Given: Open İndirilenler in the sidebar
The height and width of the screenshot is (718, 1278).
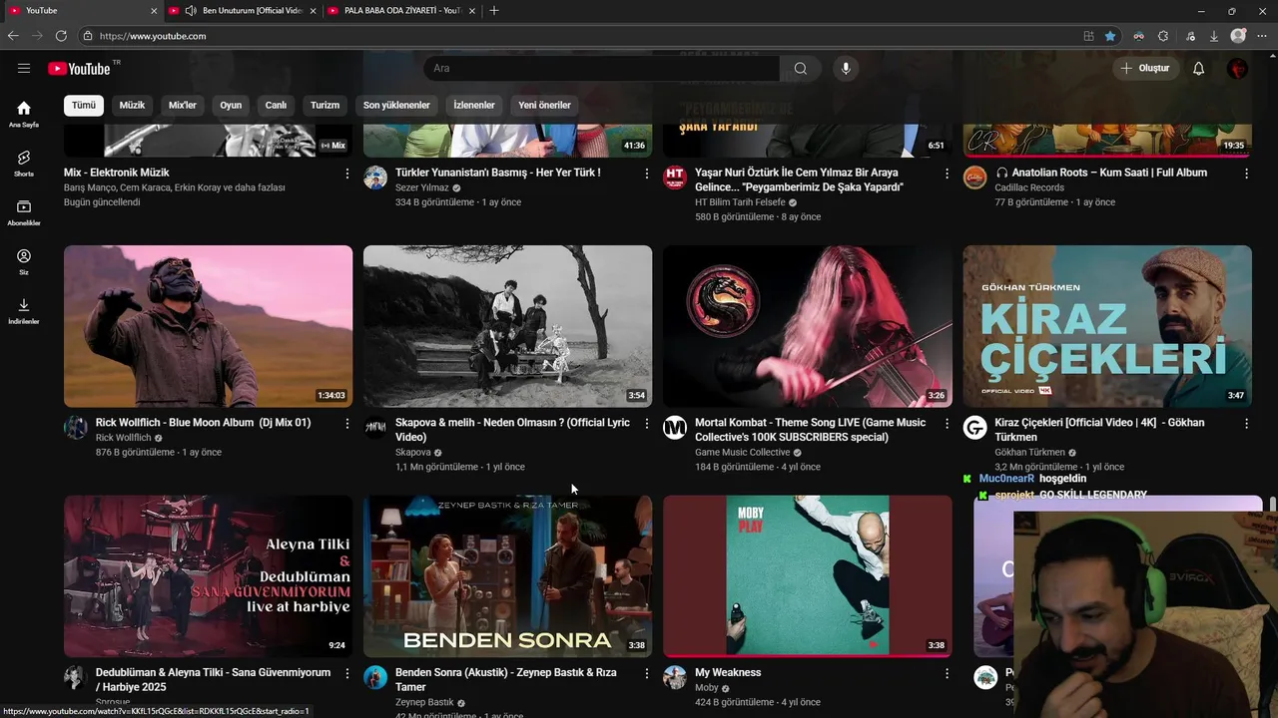Looking at the screenshot, I should (24, 311).
